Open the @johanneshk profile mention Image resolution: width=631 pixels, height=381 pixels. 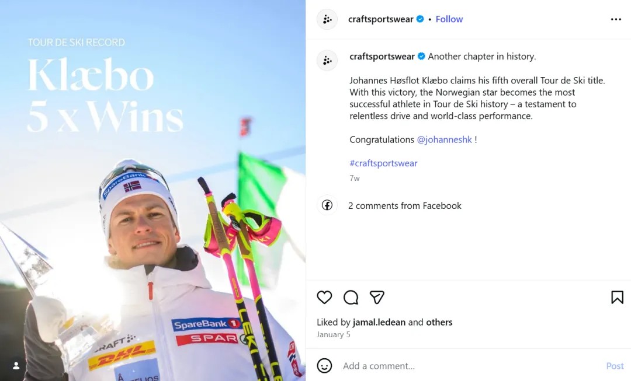click(x=444, y=140)
